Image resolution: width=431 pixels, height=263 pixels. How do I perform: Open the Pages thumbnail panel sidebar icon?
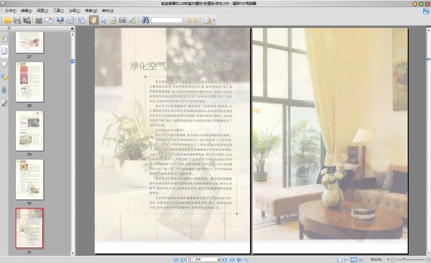point(4,51)
